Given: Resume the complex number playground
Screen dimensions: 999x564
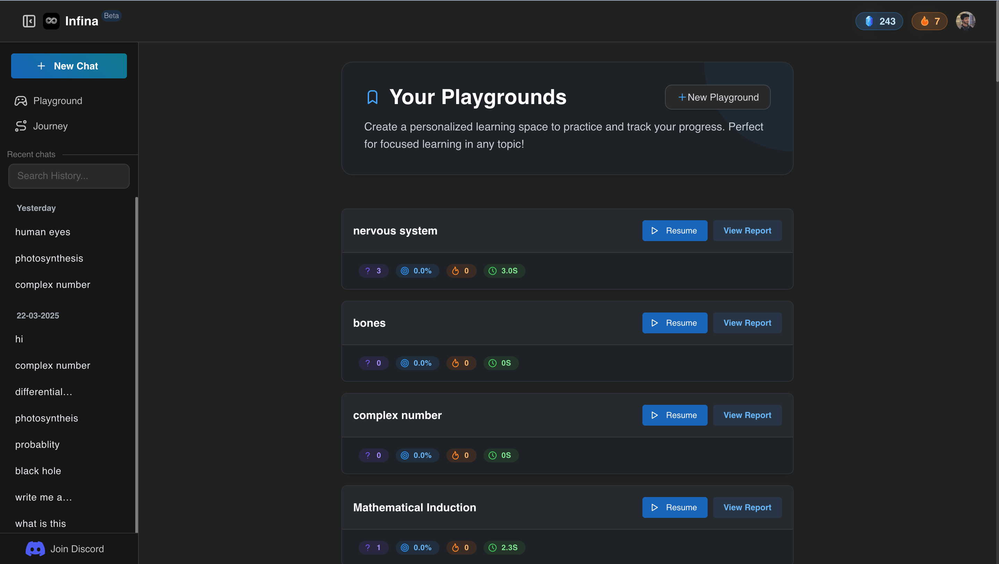Looking at the screenshot, I should coord(674,415).
